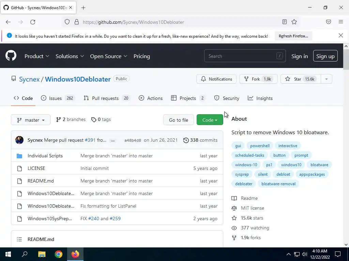Click the Firefox back arrow
The width and height of the screenshot is (349, 261).
click(x=8, y=22)
